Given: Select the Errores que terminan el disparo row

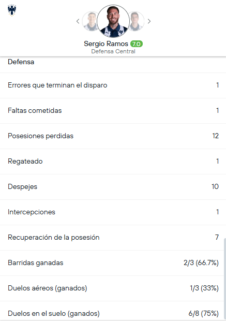Looking at the screenshot, I should coord(113,85).
